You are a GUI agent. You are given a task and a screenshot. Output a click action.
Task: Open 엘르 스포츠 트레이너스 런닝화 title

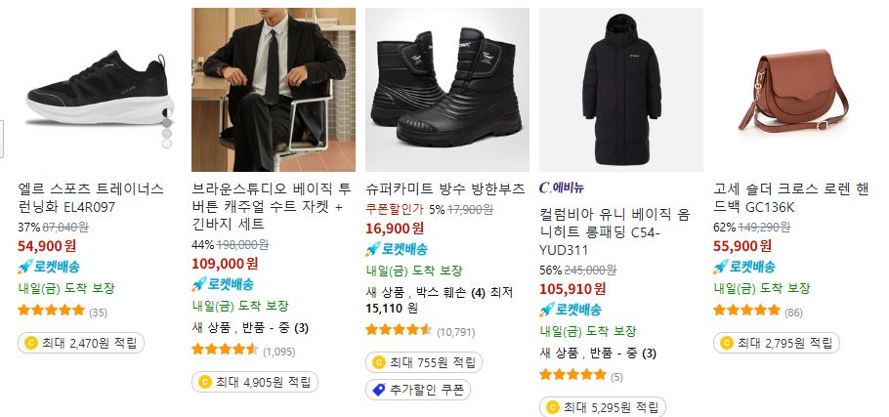coord(91,197)
